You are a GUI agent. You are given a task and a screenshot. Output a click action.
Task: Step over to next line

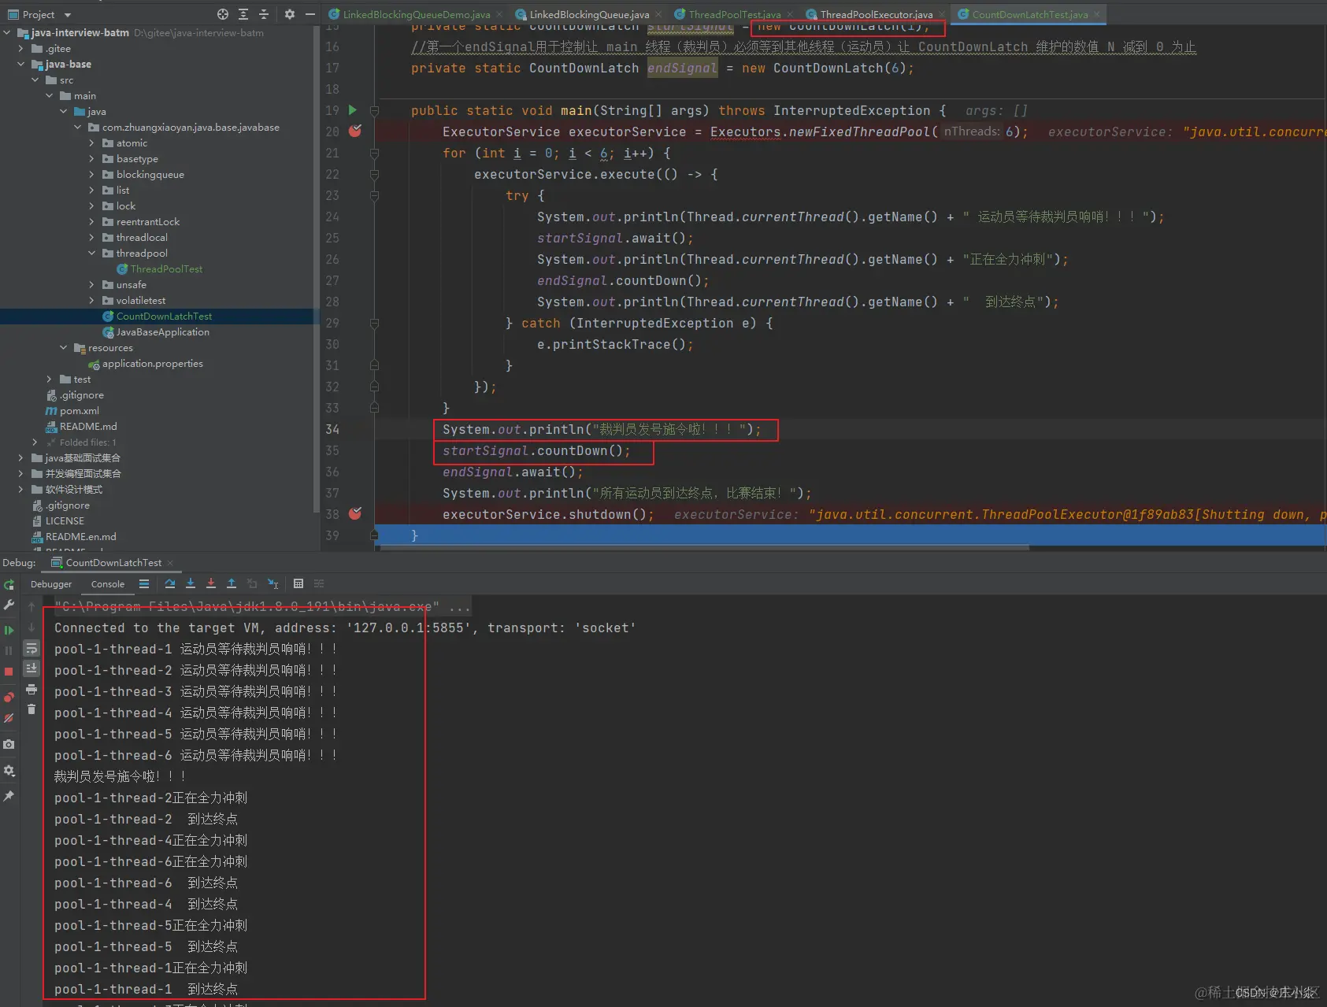(x=170, y=584)
